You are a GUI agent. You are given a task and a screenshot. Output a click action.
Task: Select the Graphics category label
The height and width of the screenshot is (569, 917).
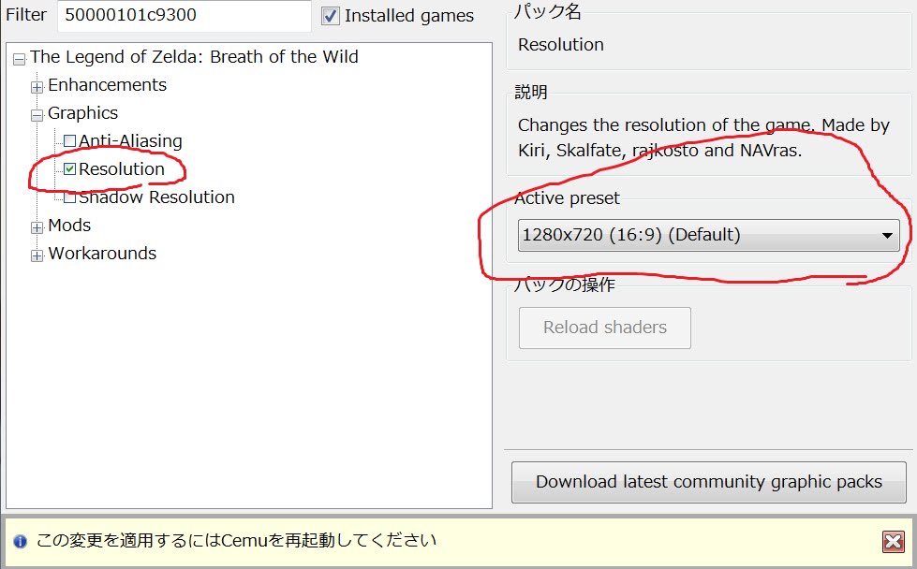82,113
